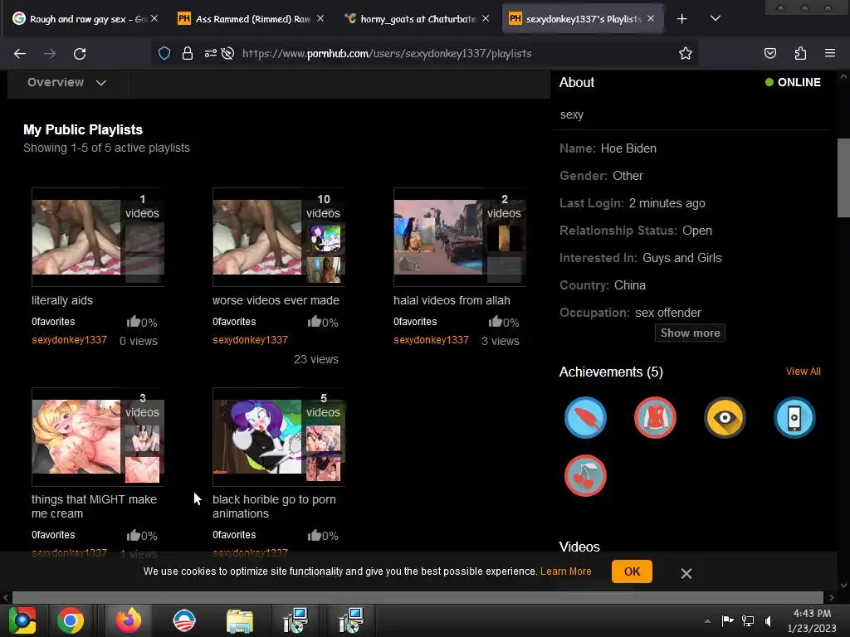Image resolution: width=850 pixels, height=637 pixels.
Task: Click the feather achievement badge
Action: [x=585, y=418]
